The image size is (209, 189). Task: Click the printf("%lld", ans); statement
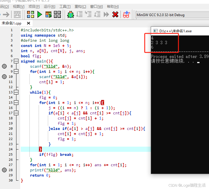click(x=53, y=170)
